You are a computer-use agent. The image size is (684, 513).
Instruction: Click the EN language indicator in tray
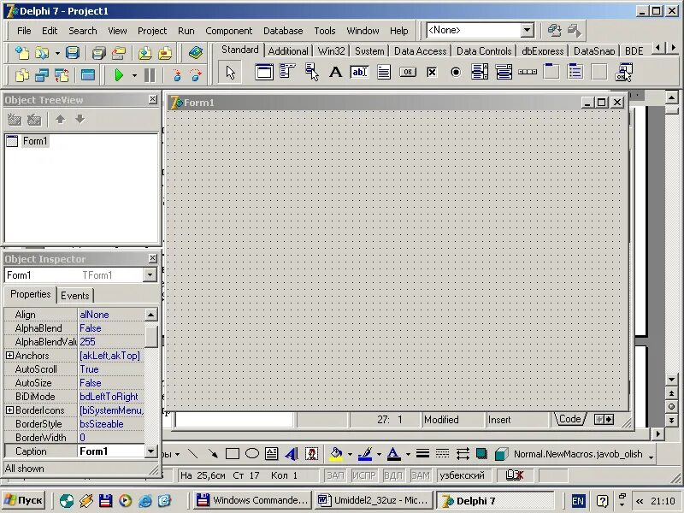[578, 501]
